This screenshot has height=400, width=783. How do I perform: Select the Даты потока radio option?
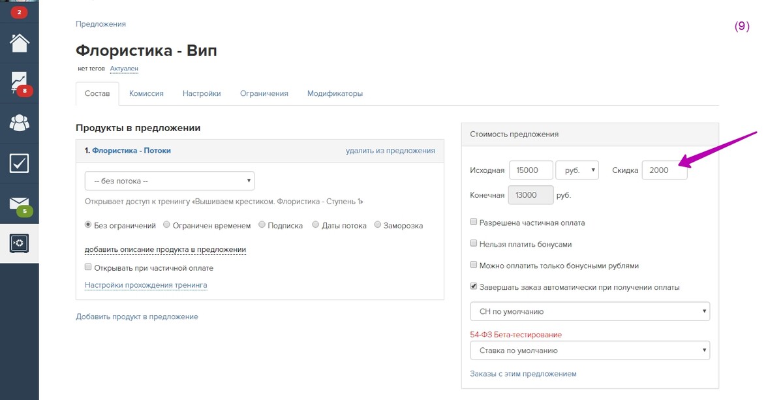point(315,225)
